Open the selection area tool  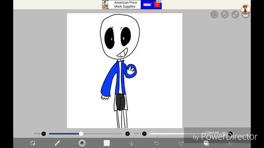(x=214, y=14)
